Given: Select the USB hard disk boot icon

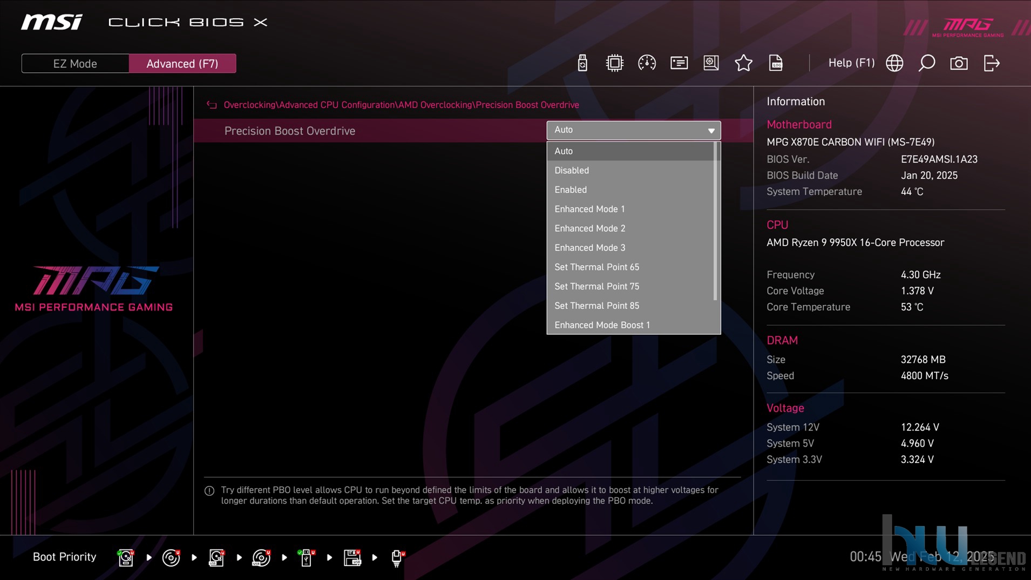Looking at the screenshot, I should (216, 557).
